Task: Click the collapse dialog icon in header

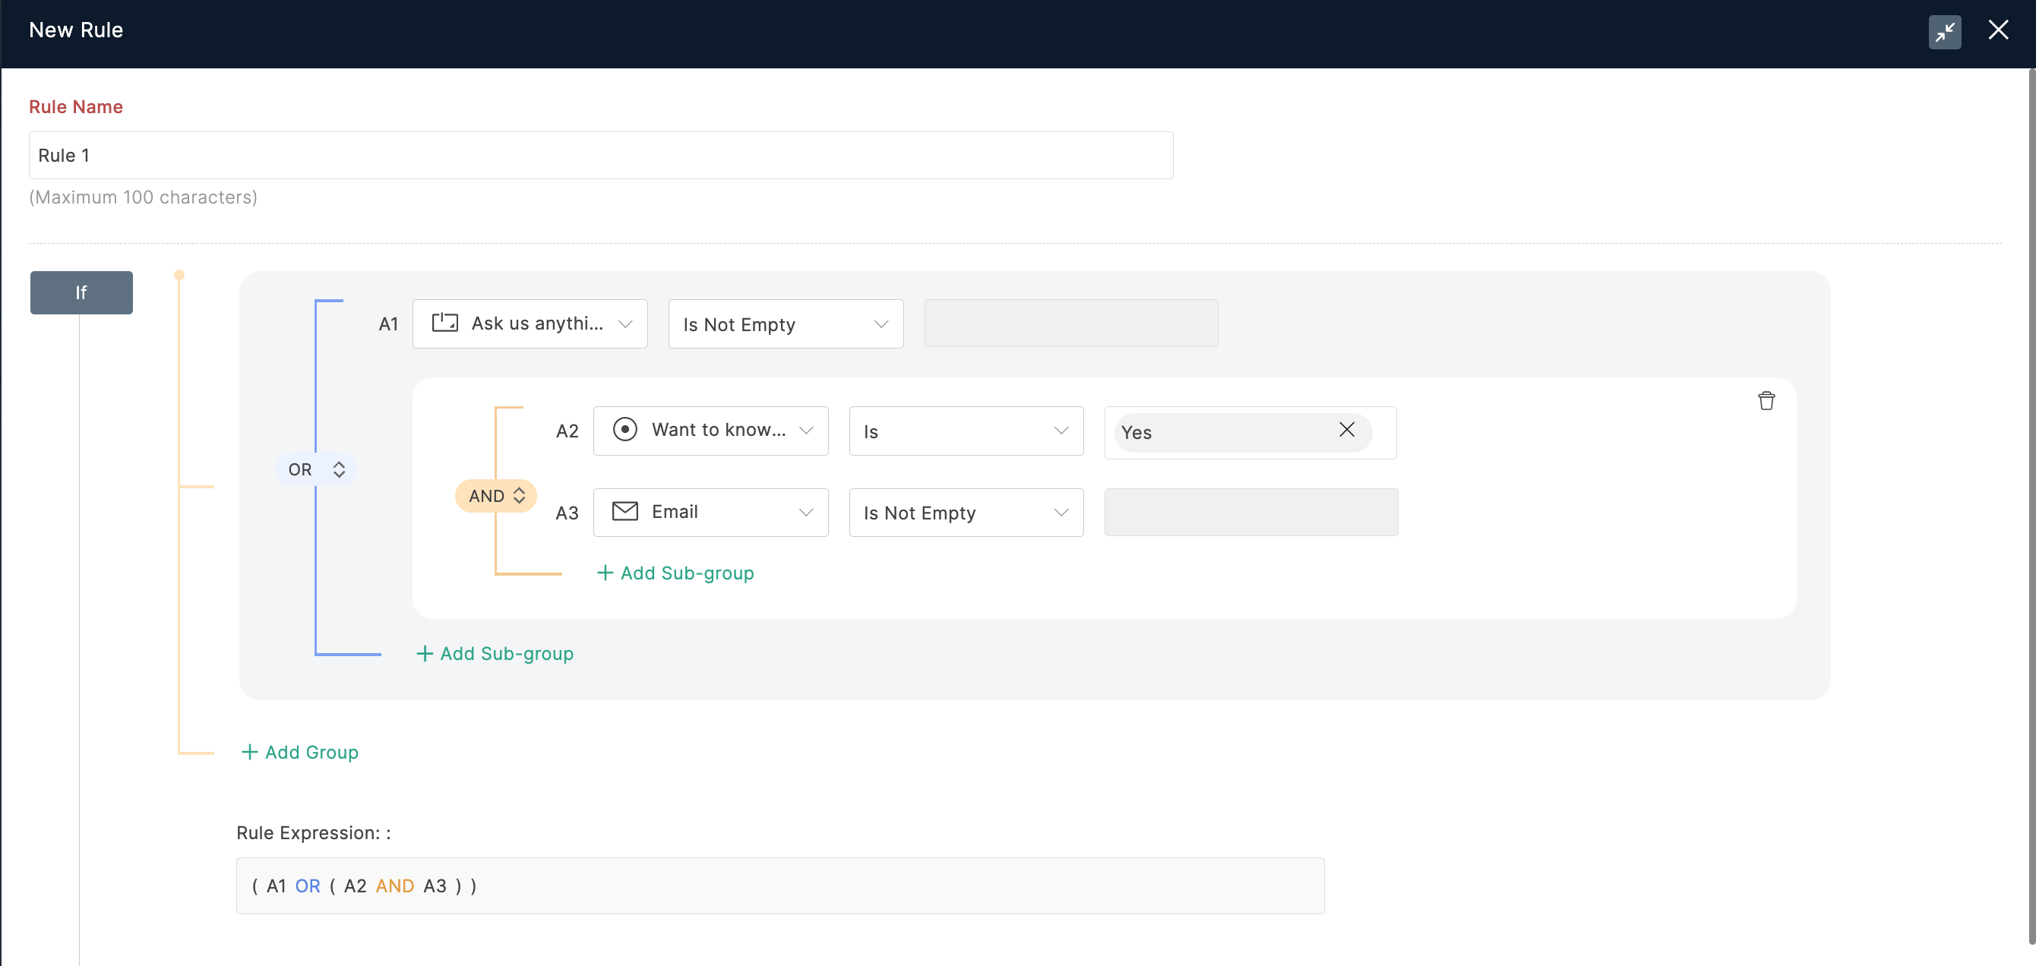Action: [1944, 32]
